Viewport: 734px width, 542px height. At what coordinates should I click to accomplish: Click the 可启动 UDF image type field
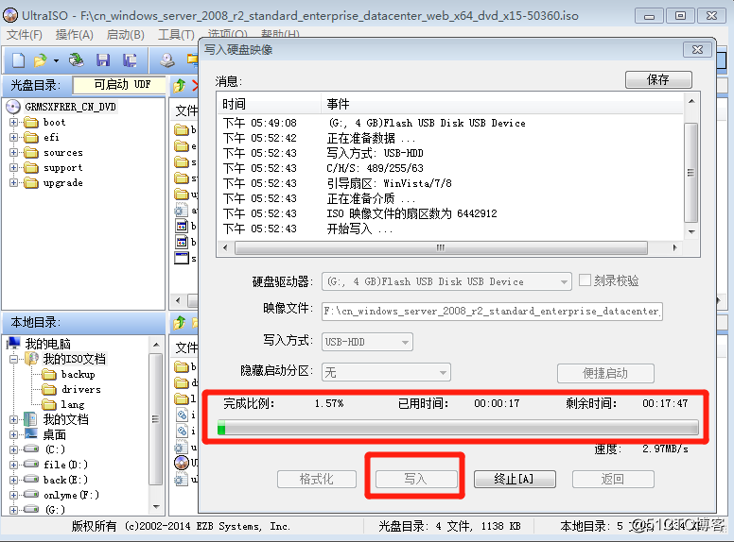click(x=119, y=85)
